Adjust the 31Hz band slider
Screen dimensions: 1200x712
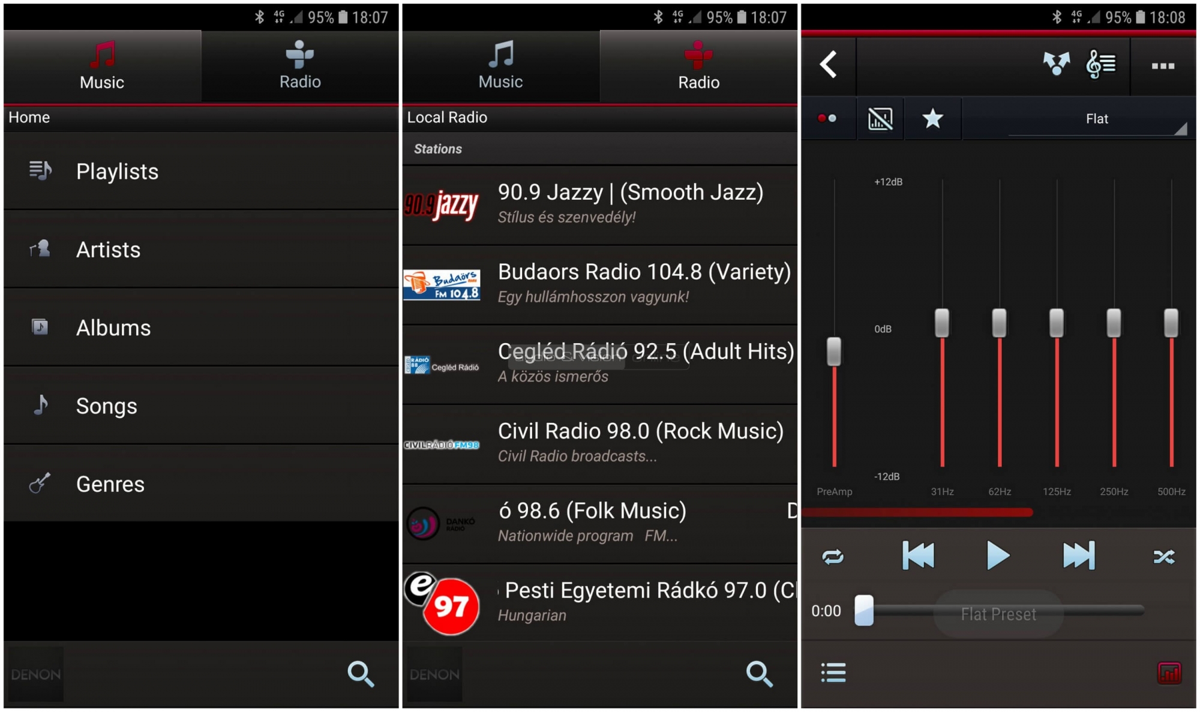(x=942, y=323)
